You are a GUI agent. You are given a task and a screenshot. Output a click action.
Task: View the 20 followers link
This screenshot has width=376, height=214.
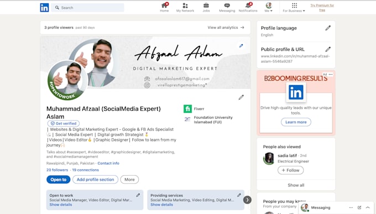[57, 170]
